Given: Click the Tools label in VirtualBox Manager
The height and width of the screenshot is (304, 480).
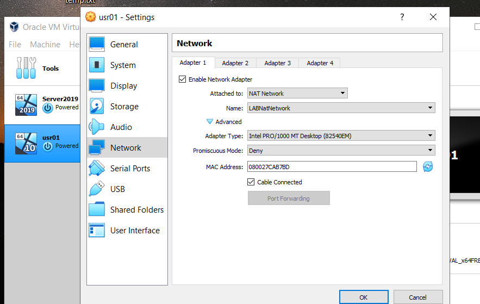Looking at the screenshot, I should (x=51, y=69).
